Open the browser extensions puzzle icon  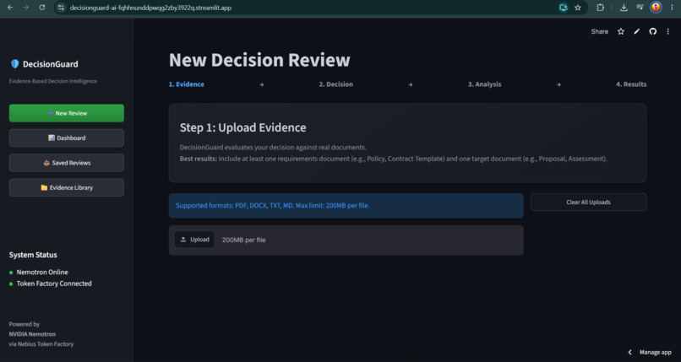pyautogui.click(x=600, y=8)
